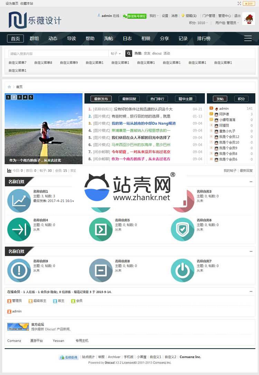Open the 名称自拟6 shield icon forum
Screen dimensions: 259x375
[183, 229]
